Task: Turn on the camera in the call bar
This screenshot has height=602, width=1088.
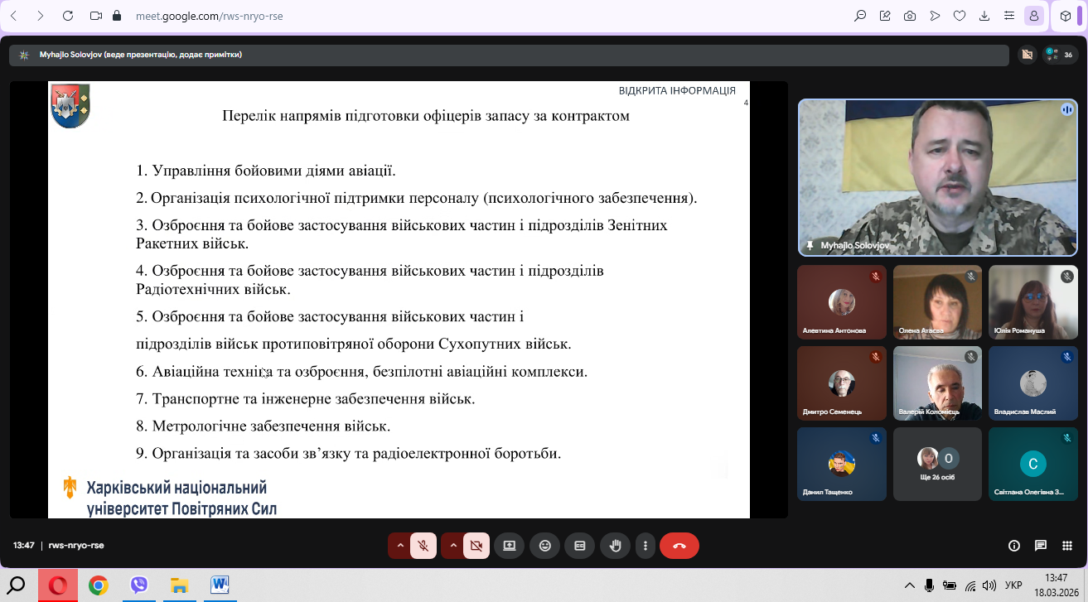Action: [476, 546]
